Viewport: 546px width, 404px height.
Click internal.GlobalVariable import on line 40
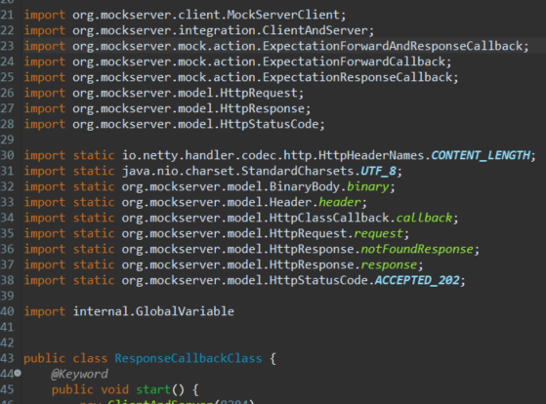coord(153,311)
